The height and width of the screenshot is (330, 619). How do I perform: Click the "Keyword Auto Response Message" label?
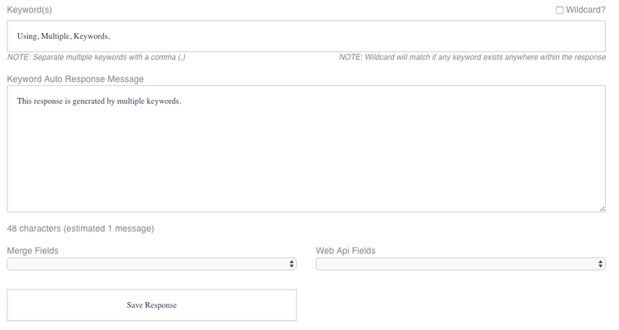75,79
